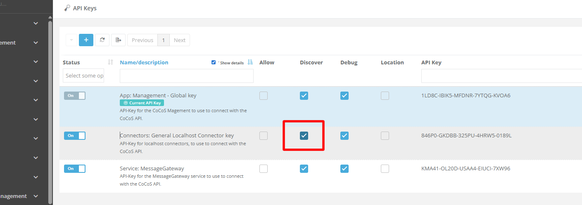The width and height of the screenshot is (582, 205).
Task: Click the API Key column header
Action: pyautogui.click(x=431, y=62)
